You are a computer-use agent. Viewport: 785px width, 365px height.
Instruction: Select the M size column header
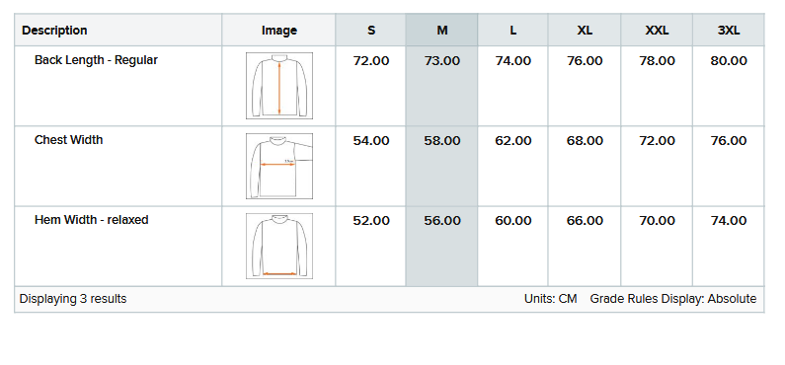tap(441, 30)
